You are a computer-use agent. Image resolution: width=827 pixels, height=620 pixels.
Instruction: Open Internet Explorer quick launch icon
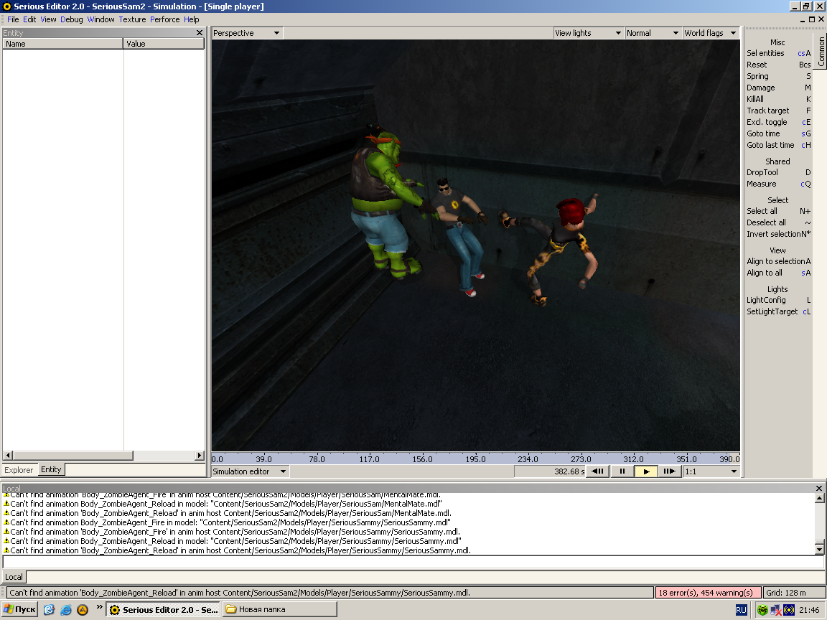(x=66, y=609)
